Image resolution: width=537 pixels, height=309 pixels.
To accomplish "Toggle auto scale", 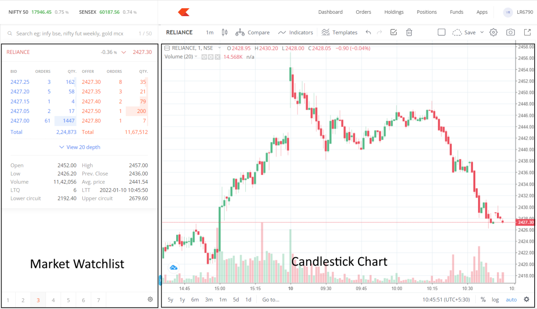I will (511, 300).
